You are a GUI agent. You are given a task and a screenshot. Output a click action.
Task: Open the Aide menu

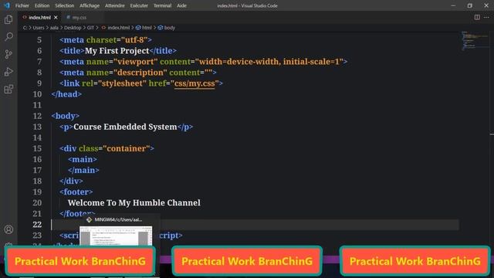[181, 5]
